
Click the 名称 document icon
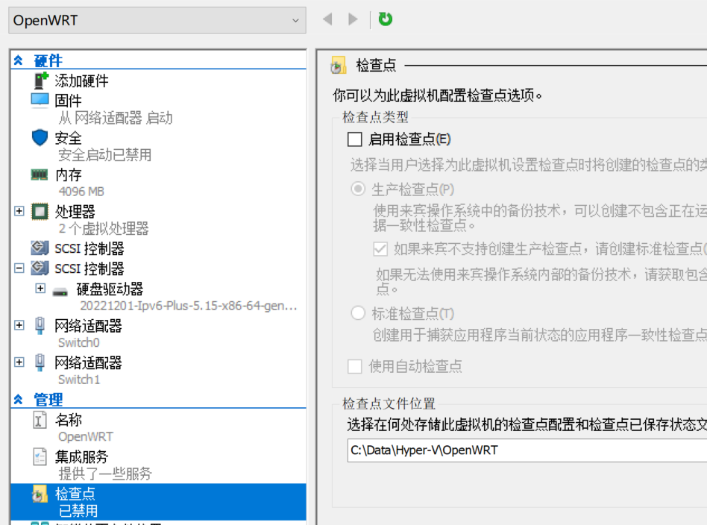point(40,420)
